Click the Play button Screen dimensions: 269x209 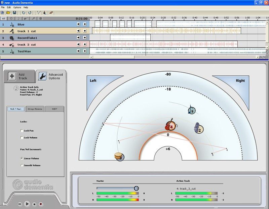click(x=27, y=204)
